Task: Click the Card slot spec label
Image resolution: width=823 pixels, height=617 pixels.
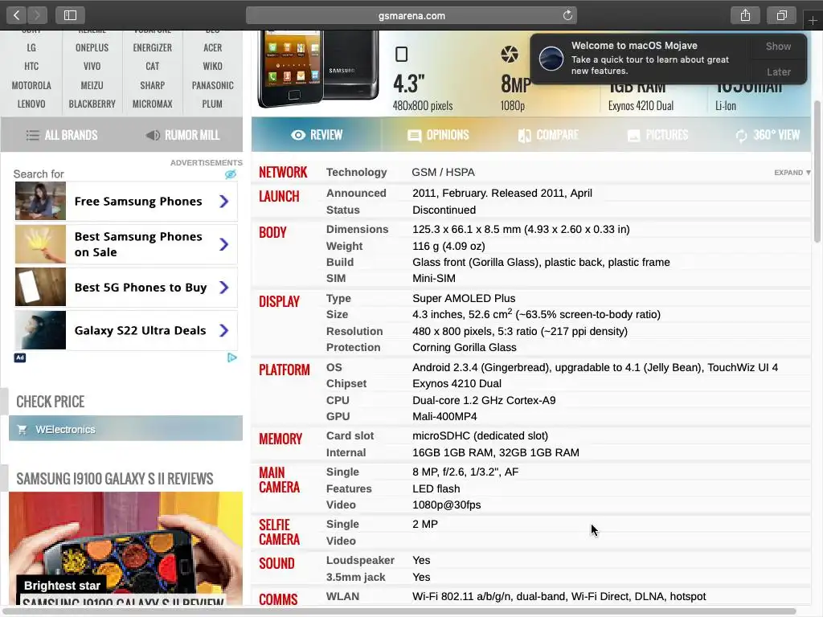Action: [350, 436]
